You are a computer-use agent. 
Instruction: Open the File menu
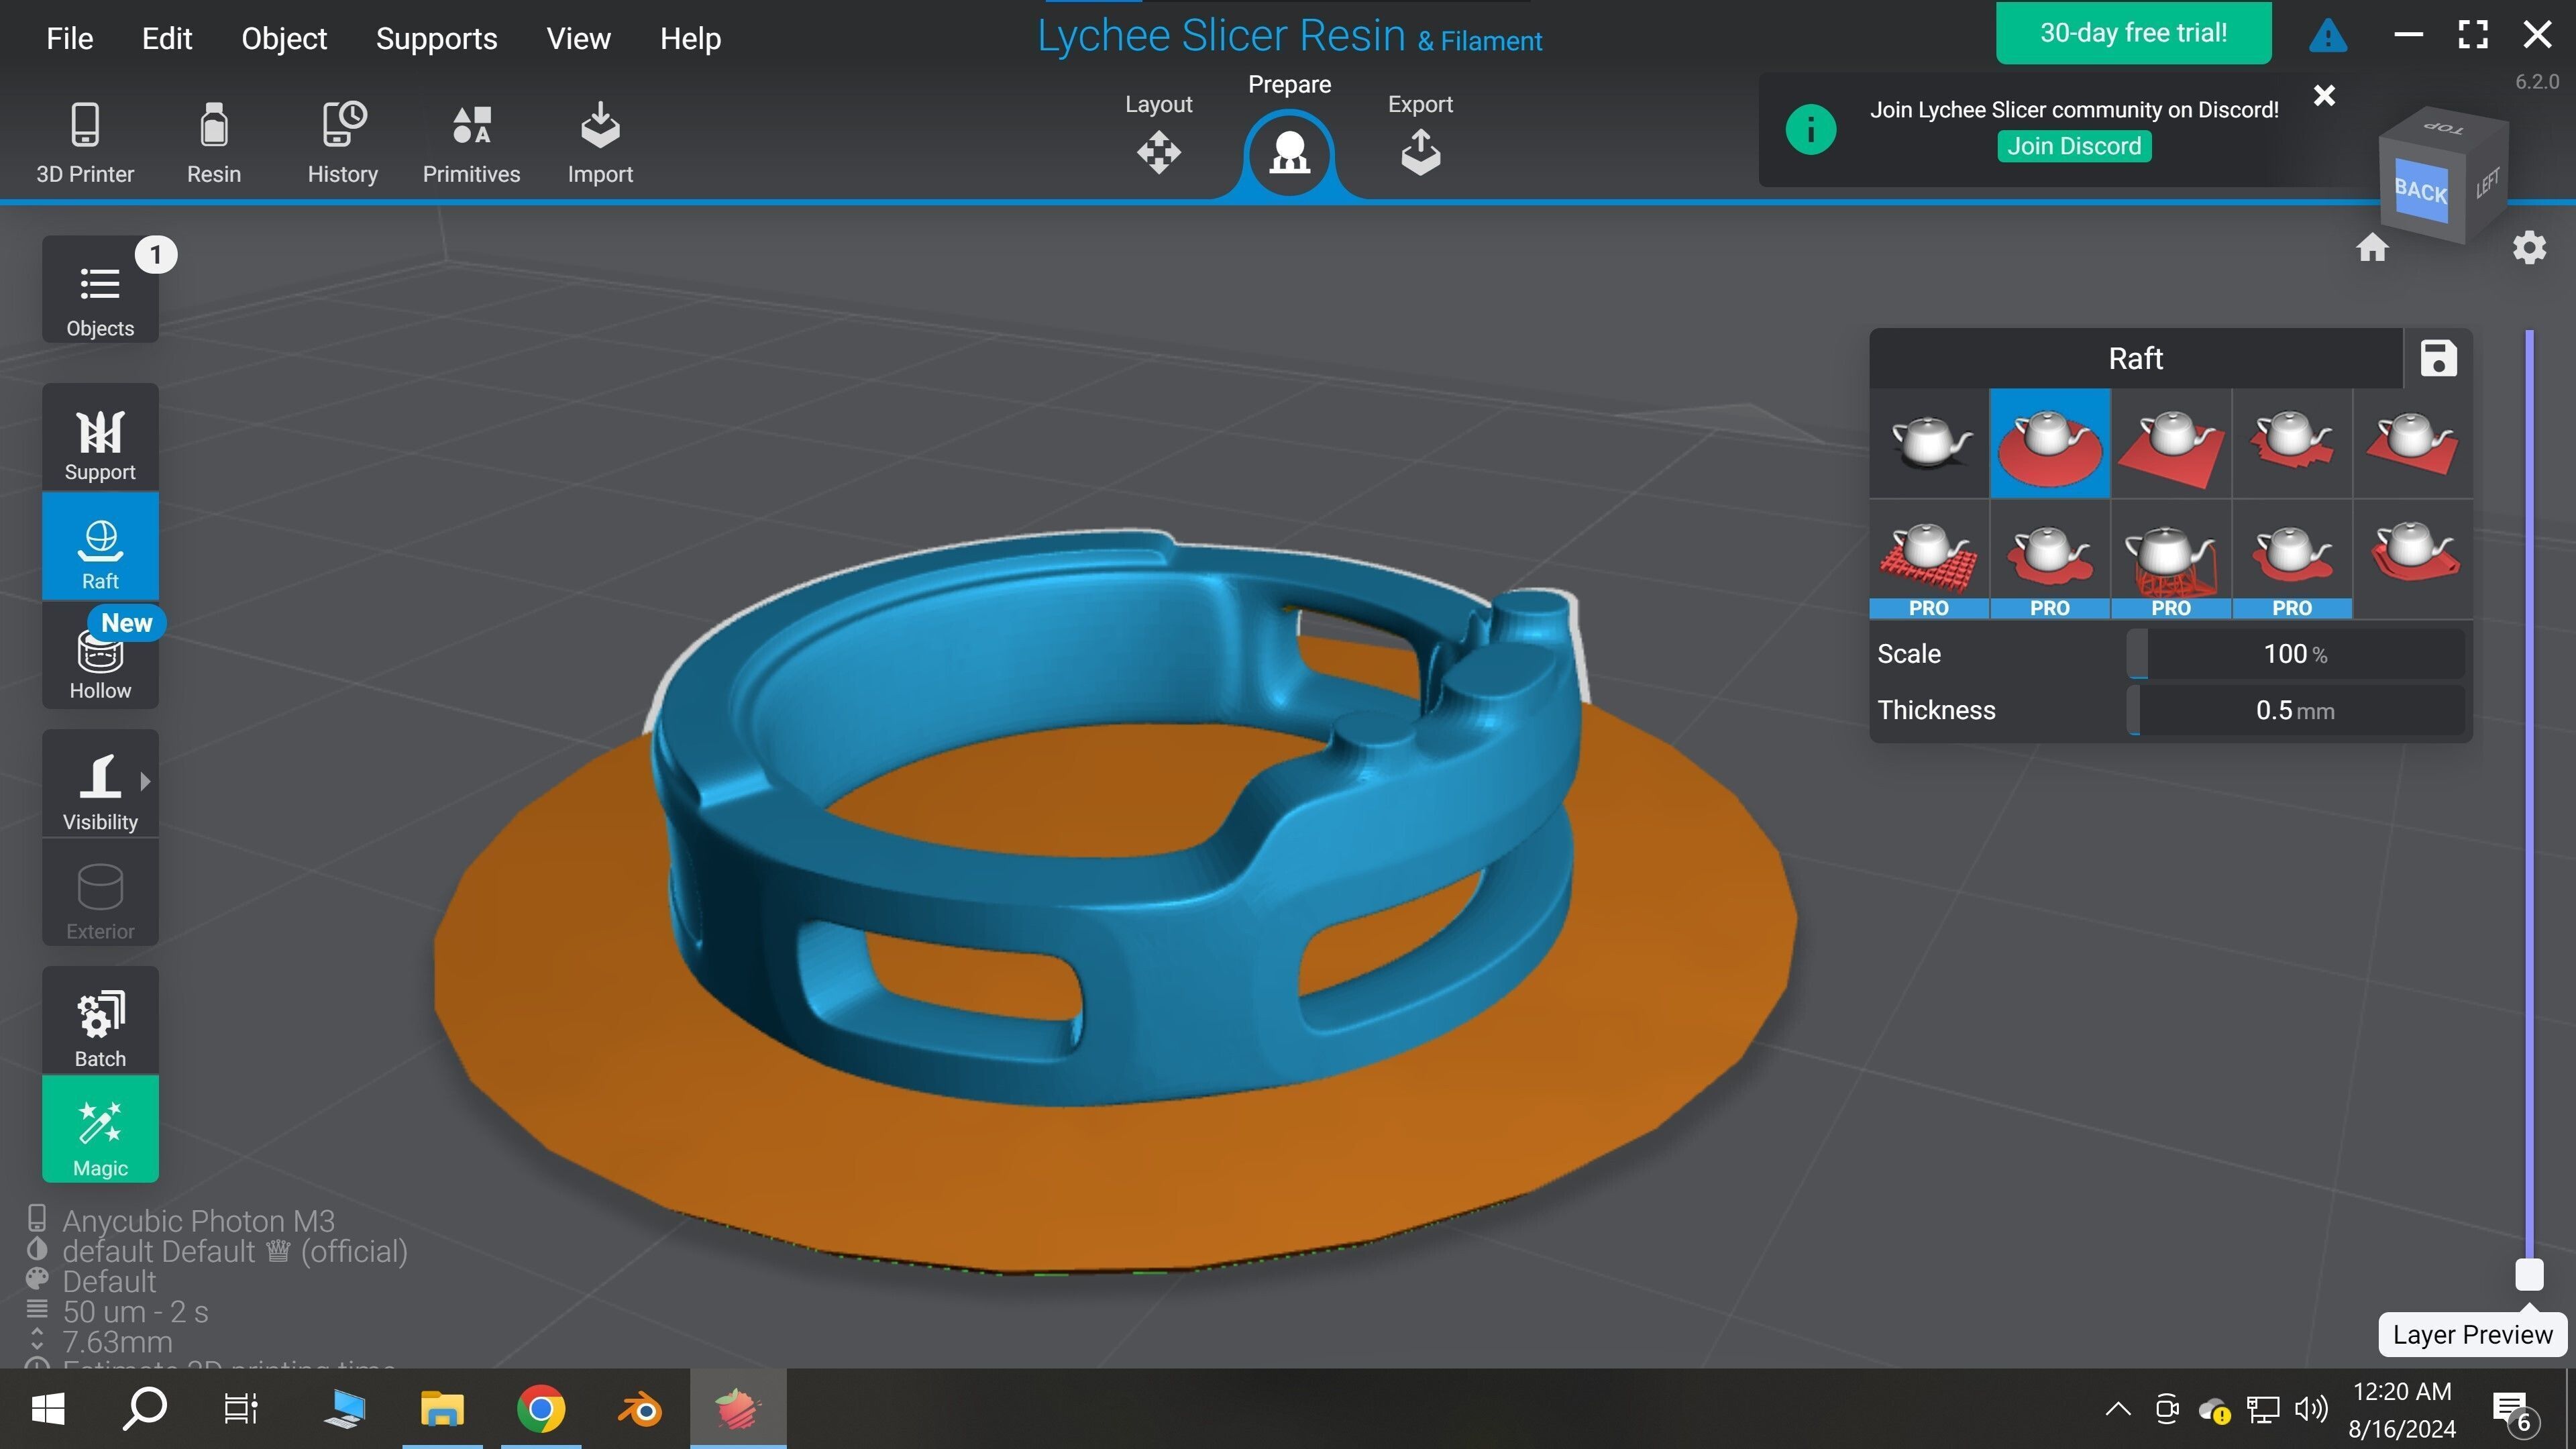point(69,38)
